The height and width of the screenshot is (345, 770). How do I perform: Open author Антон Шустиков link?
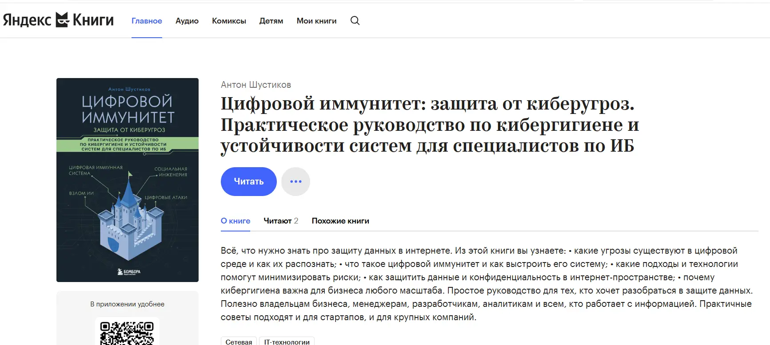coord(256,85)
